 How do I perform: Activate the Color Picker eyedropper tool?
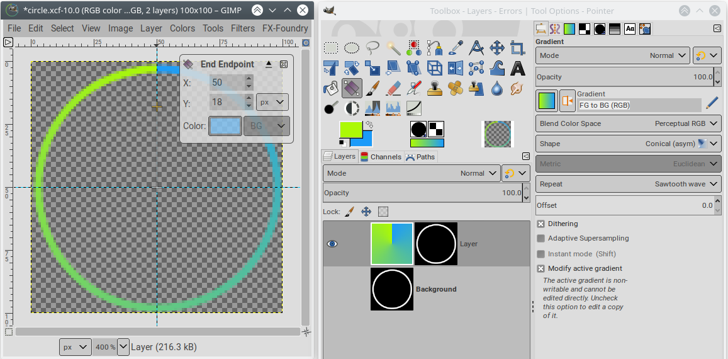456,48
